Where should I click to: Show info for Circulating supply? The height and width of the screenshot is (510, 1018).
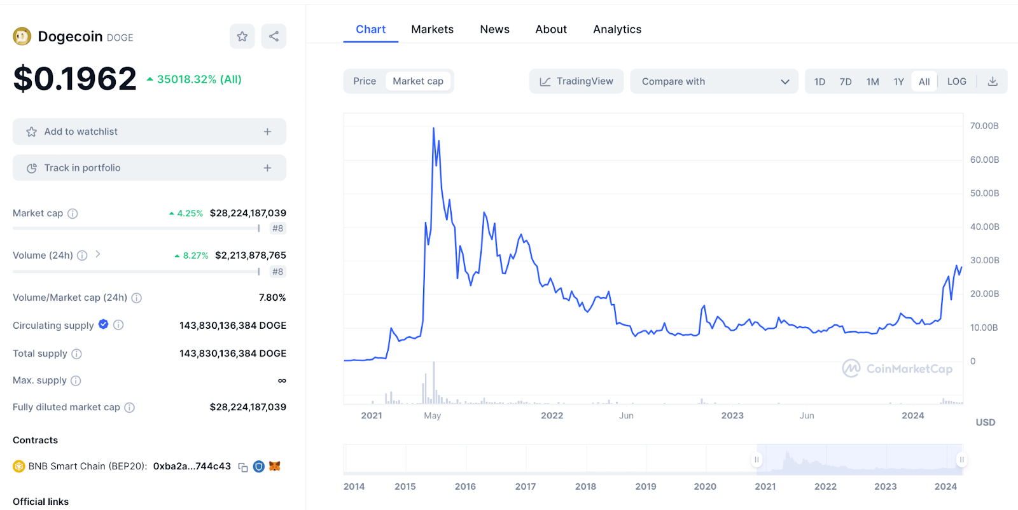pos(118,325)
